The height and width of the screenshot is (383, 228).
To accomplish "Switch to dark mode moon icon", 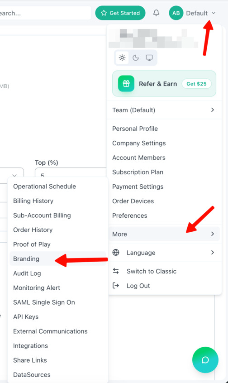I will pos(136,57).
